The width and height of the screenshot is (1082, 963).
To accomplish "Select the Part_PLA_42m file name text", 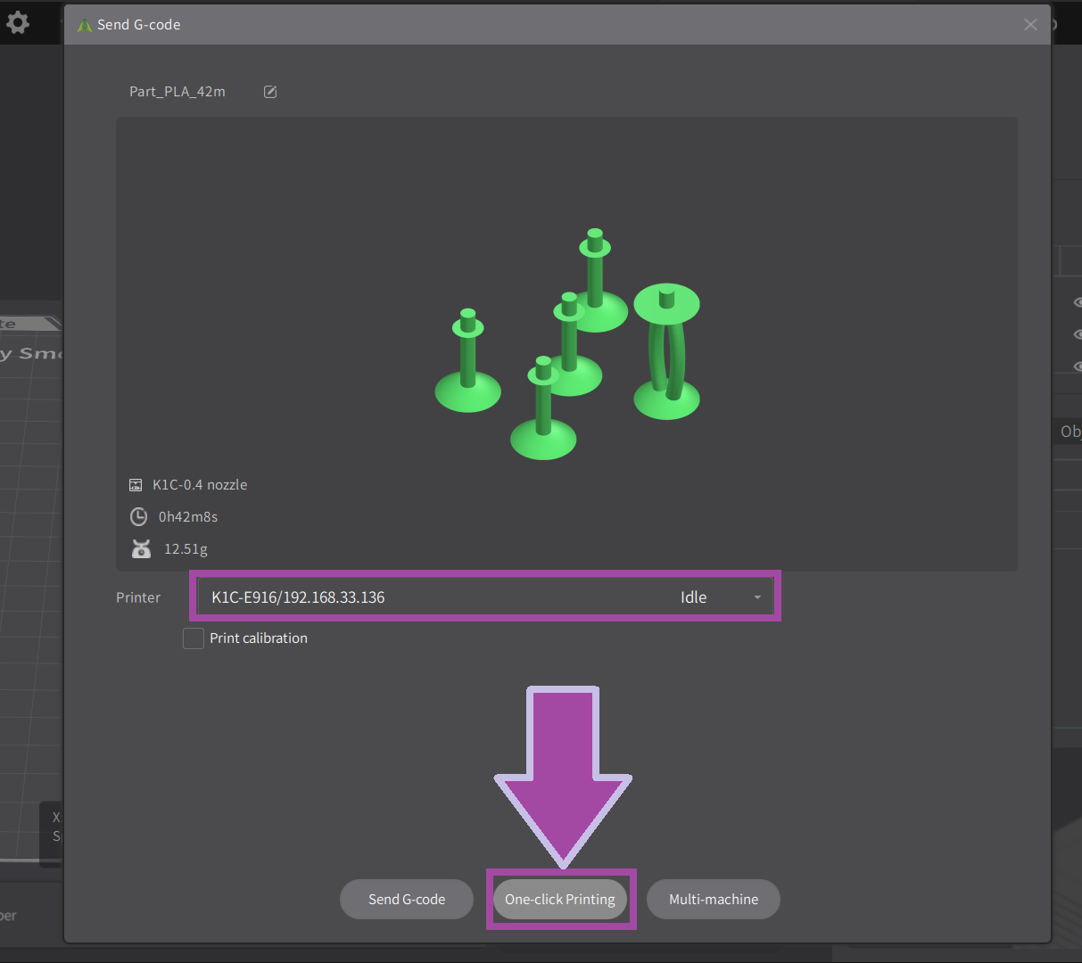I will coord(178,92).
